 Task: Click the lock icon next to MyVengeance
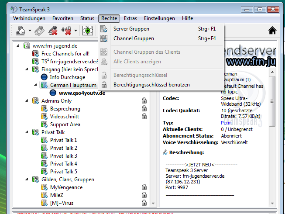point(144,187)
